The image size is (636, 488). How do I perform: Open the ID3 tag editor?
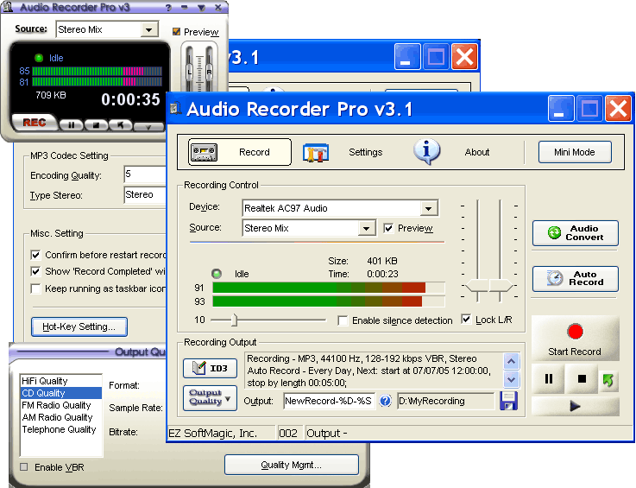click(x=210, y=368)
